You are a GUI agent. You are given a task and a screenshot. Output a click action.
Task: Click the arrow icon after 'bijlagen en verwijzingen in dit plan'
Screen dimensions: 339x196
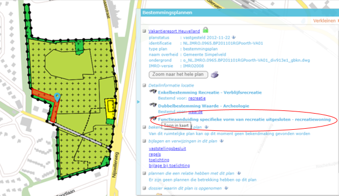(221, 141)
